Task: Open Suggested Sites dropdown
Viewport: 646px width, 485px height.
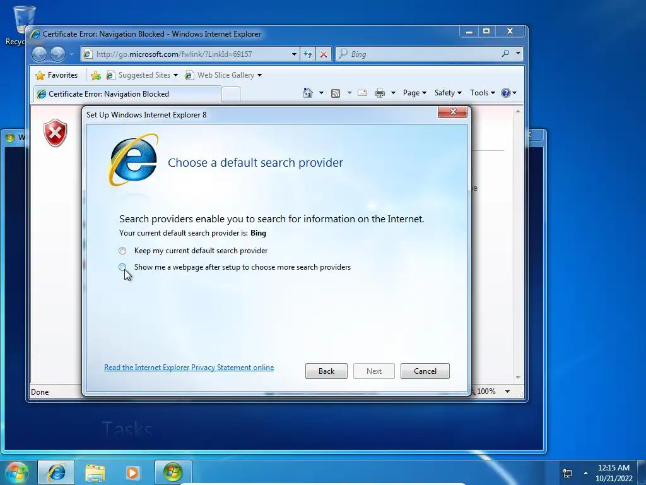Action: [142, 75]
